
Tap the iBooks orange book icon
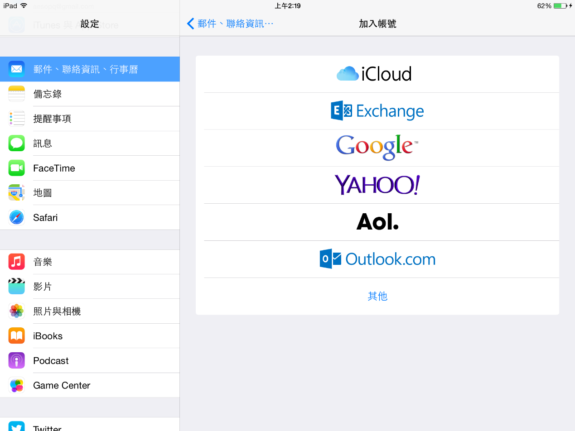[16, 336]
